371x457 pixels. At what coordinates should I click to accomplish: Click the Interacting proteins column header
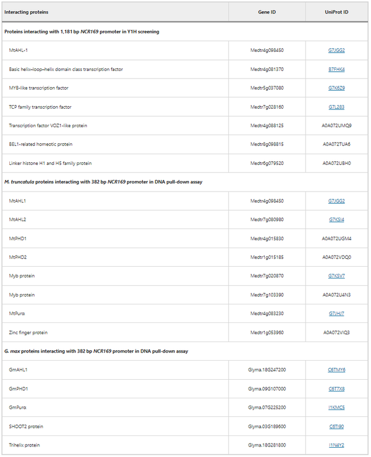(26, 12)
